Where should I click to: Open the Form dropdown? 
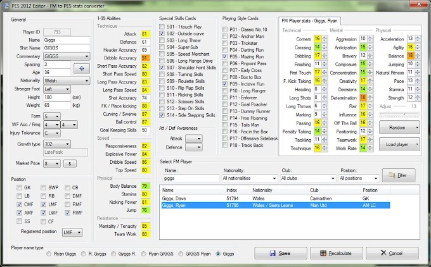pyautogui.click(x=52, y=116)
